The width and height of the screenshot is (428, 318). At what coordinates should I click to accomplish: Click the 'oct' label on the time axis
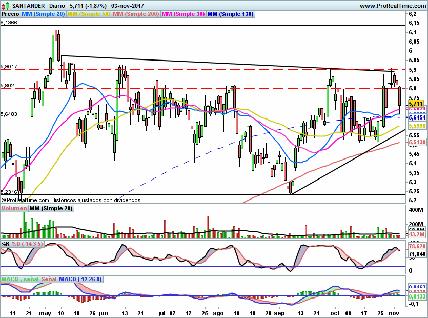coord(335,313)
